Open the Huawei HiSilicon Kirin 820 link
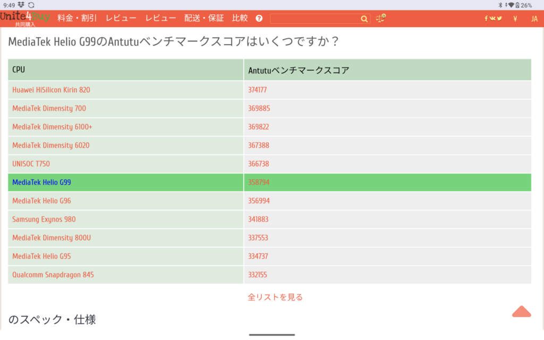This screenshot has height=340, width=544. [51, 90]
